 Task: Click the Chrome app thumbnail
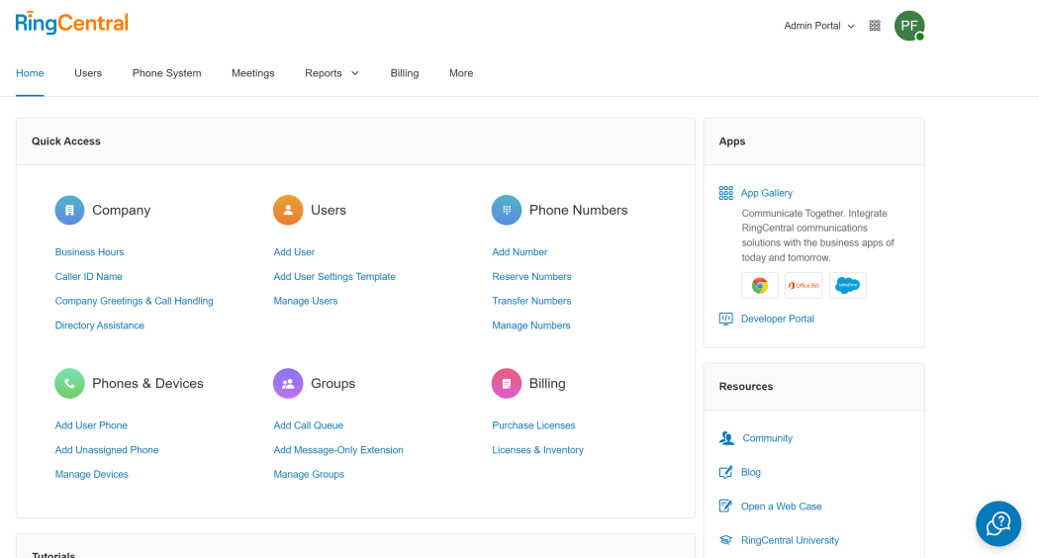click(759, 285)
